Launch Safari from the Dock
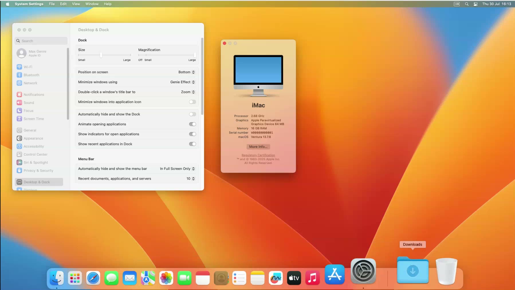 point(93,278)
